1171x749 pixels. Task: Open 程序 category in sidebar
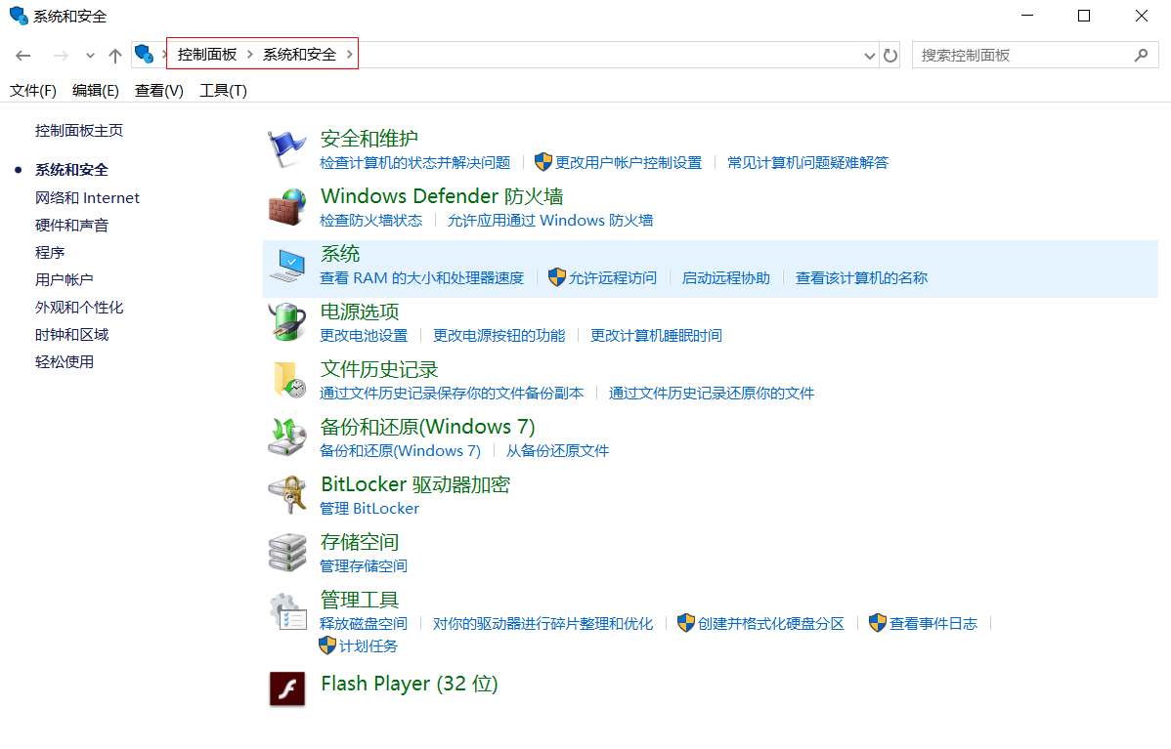(x=50, y=253)
